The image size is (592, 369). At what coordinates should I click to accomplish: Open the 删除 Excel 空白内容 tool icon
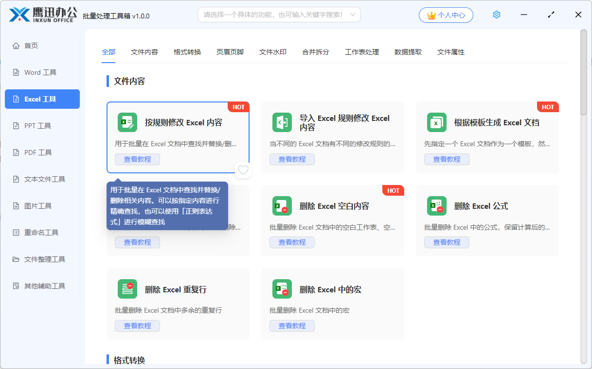pos(282,206)
